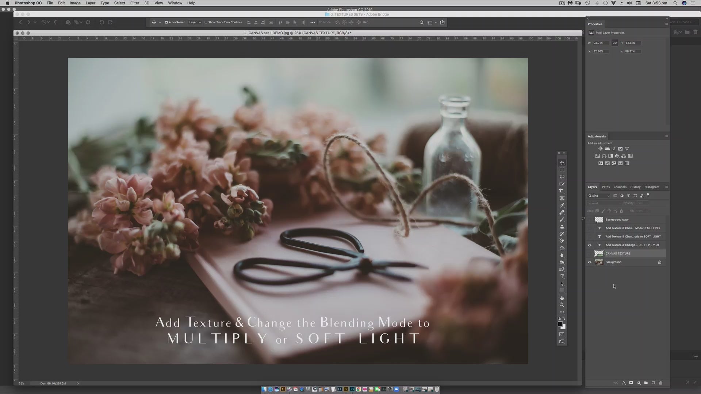Uncheck the Auto-Select checkbox

coord(166,22)
